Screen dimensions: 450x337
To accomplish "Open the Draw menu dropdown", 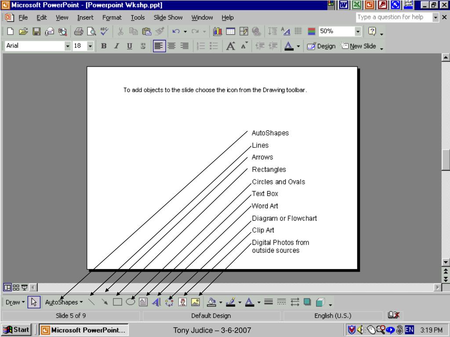I will [15, 302].
